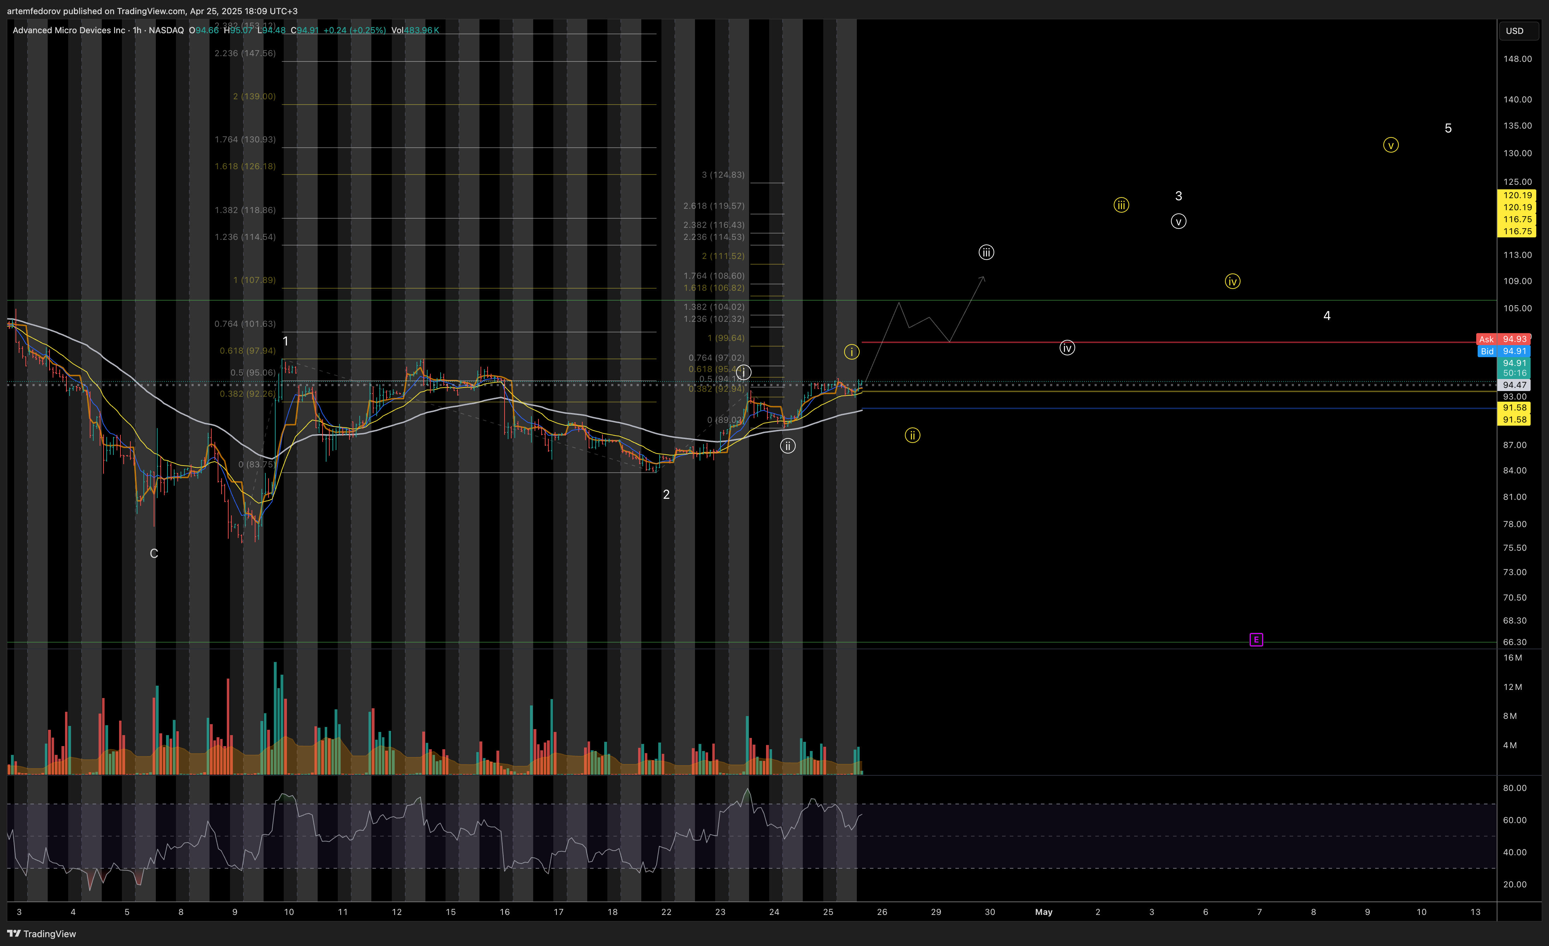Click the Fib level 2.382 (116.43)
The image size is (1549, 946).
tap(714, 225)
